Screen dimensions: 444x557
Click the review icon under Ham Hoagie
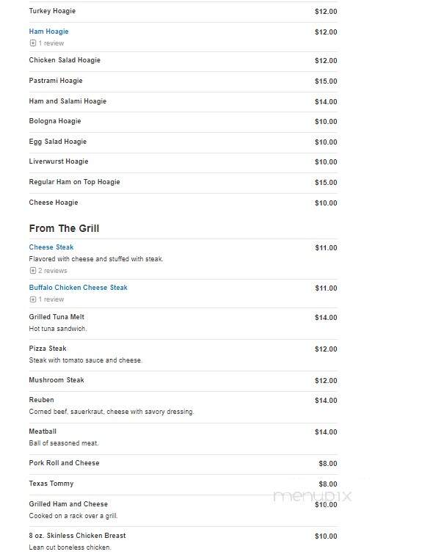33,43
